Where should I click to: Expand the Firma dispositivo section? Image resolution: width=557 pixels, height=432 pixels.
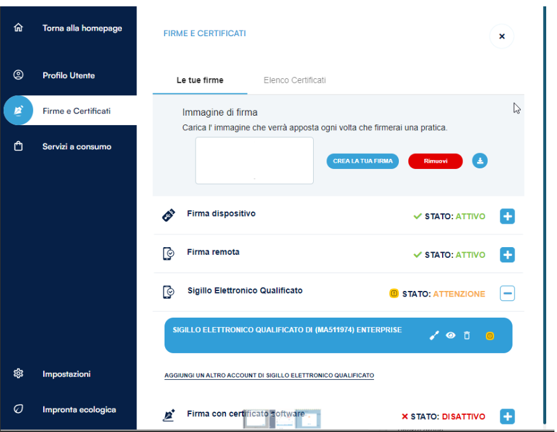point(507,217)
